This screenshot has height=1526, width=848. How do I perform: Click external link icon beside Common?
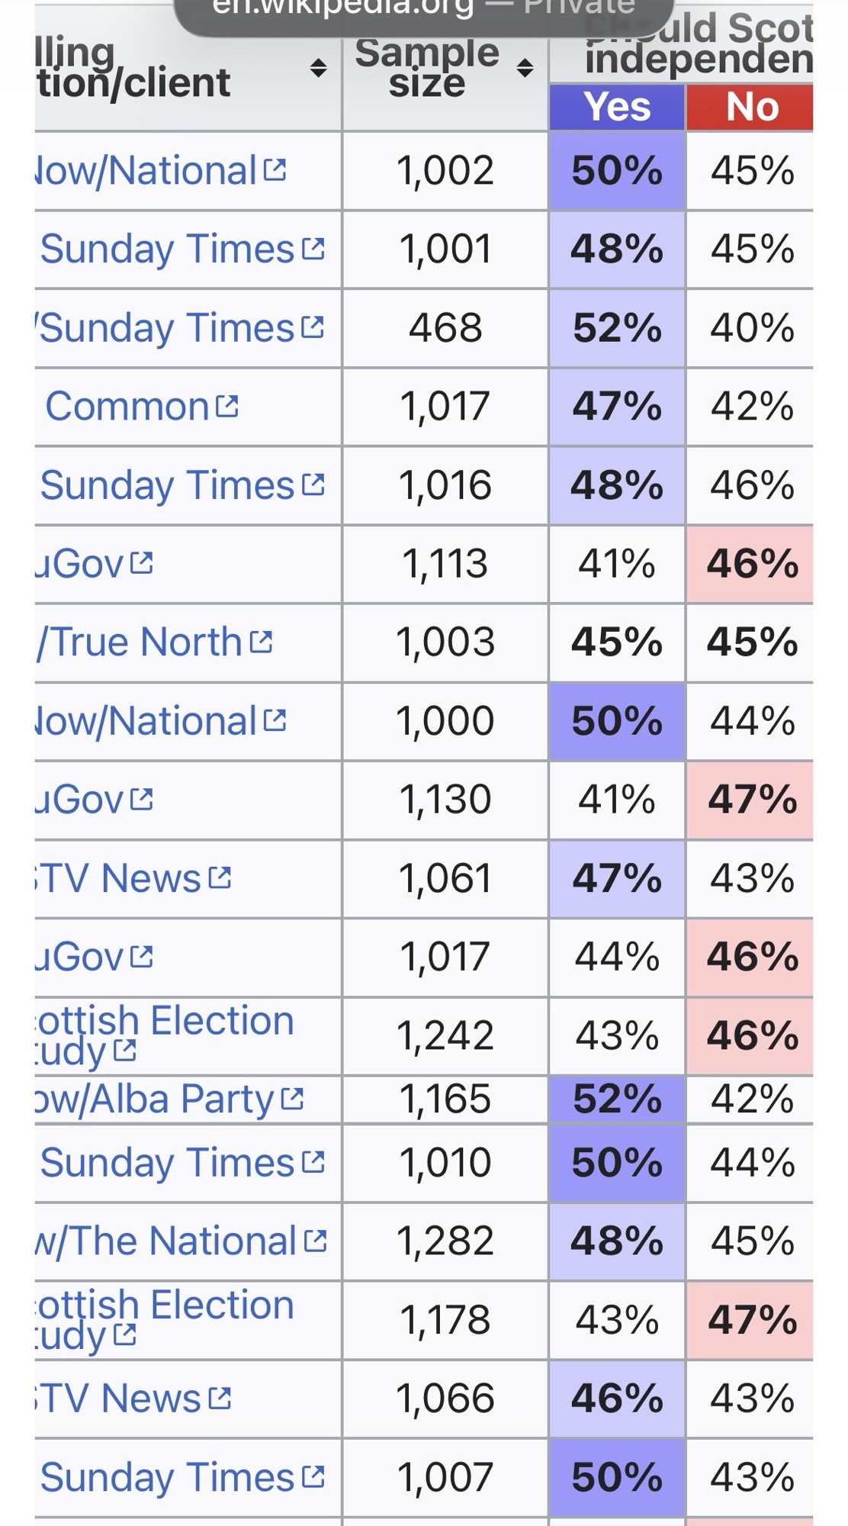227,406
